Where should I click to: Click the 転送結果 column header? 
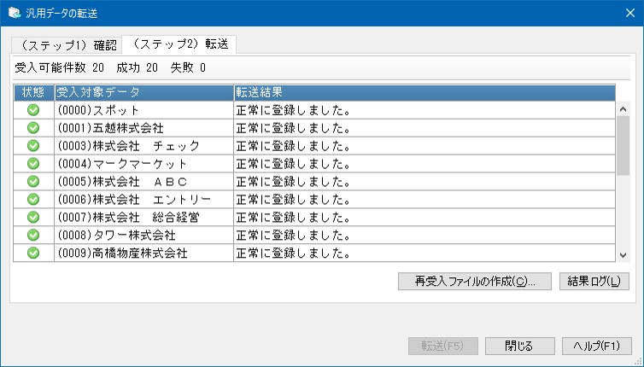point(424,92)
